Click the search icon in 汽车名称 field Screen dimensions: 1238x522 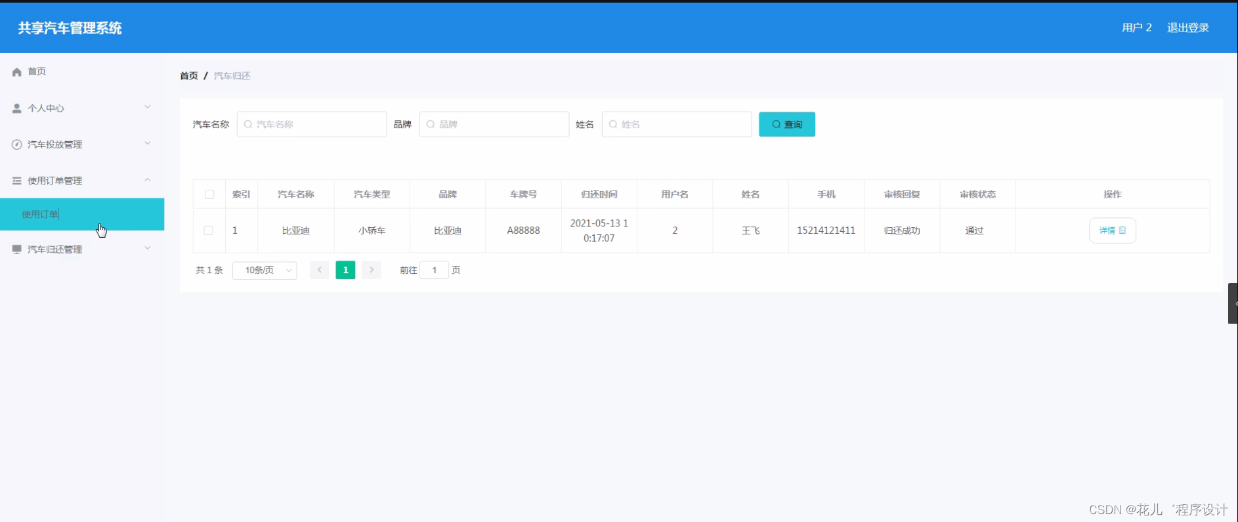click(x=248, y=124)
